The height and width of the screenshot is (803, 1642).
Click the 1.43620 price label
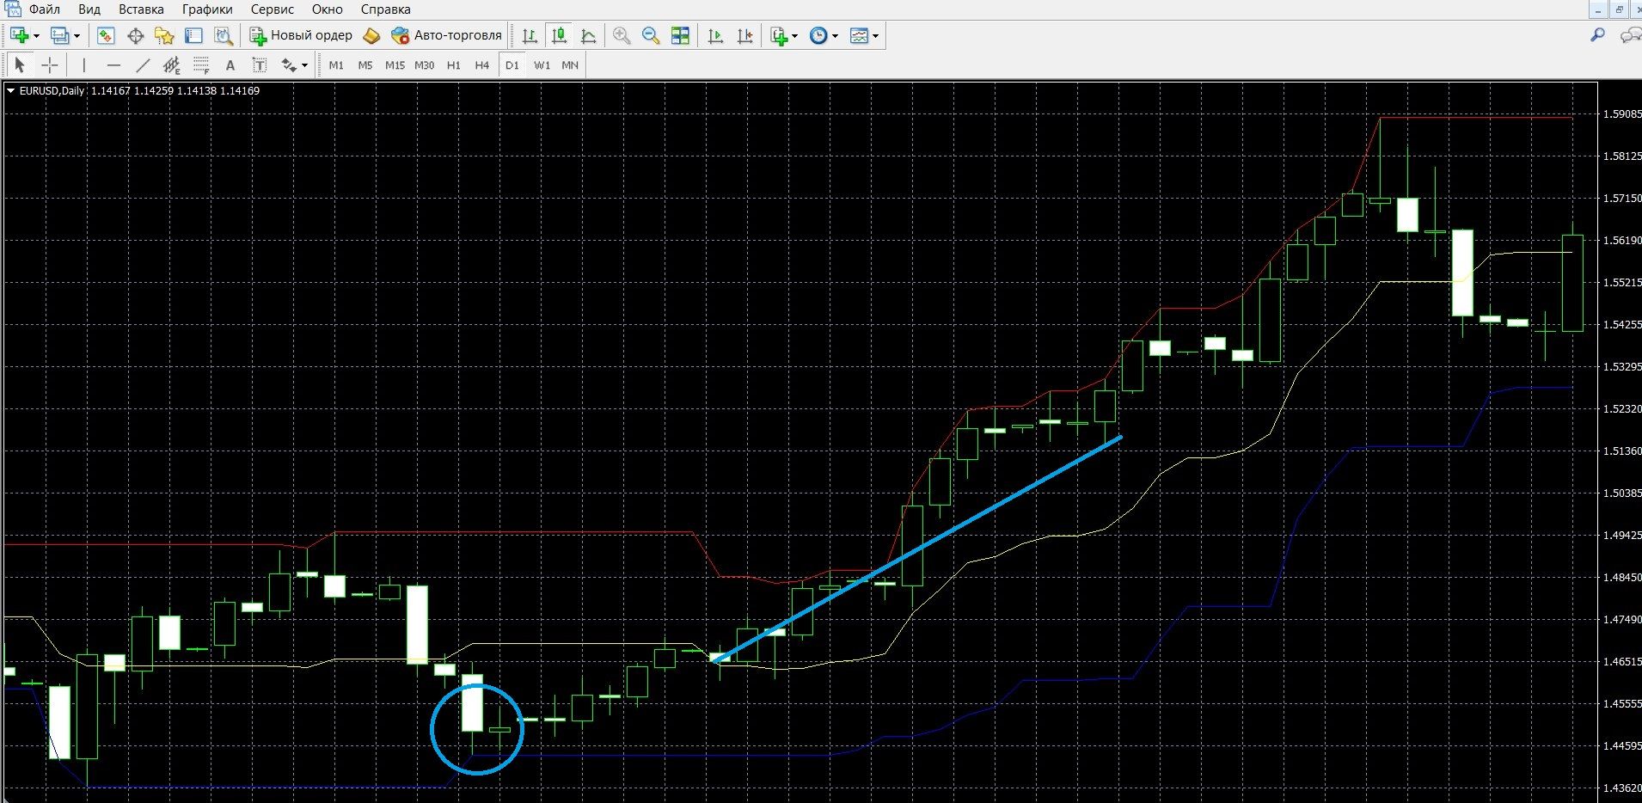tap(1622, 788)
